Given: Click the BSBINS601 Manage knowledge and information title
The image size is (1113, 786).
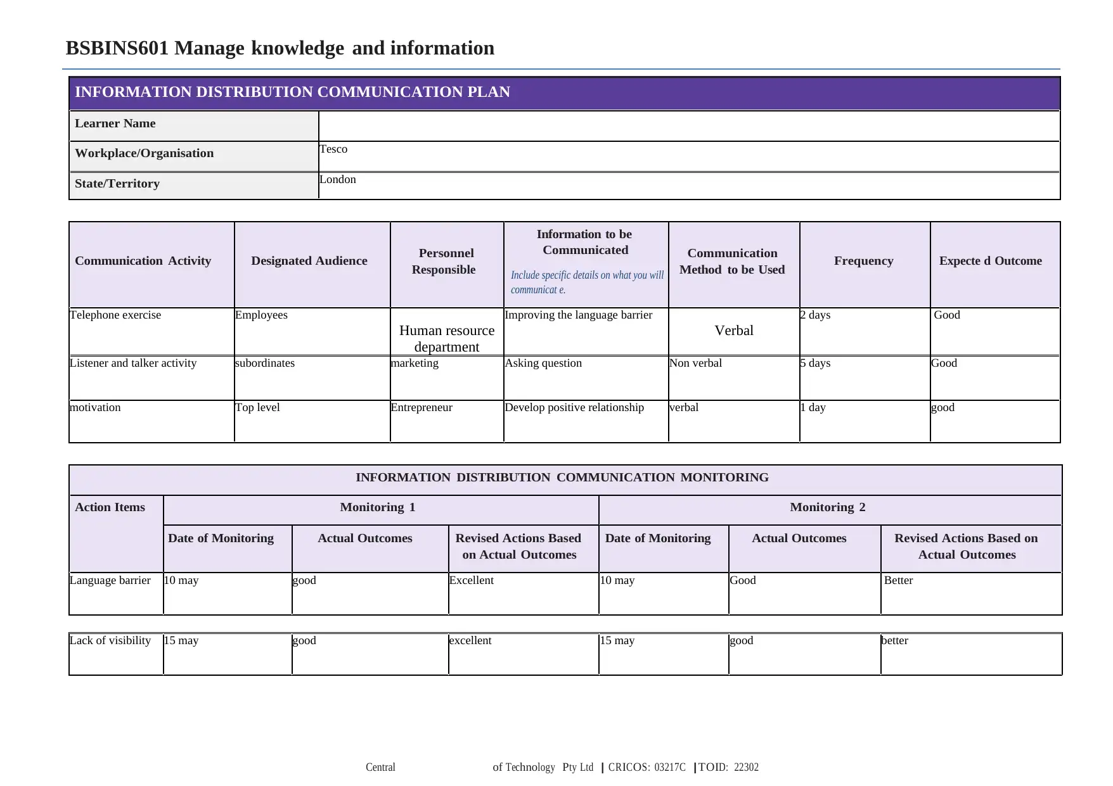Looking at the screenshot, I should [280, 48].
